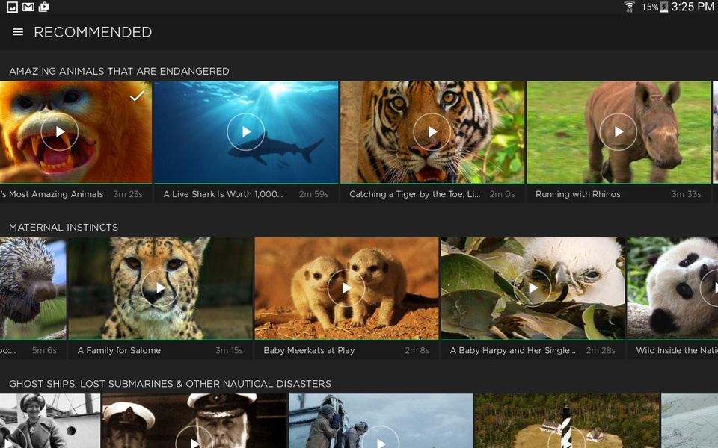The height and width of the screenshot is (448, 718).
Task: Open the lighthouse aerial video thumbnail
Action: tap(567, 421)
